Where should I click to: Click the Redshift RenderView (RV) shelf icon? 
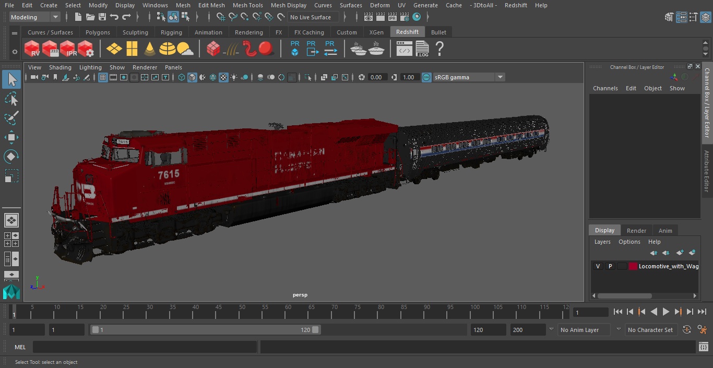[32, 49]
